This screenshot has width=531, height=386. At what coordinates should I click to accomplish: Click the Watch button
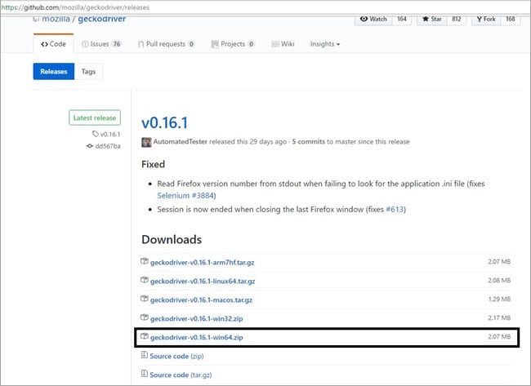click(x=373, y=19)
